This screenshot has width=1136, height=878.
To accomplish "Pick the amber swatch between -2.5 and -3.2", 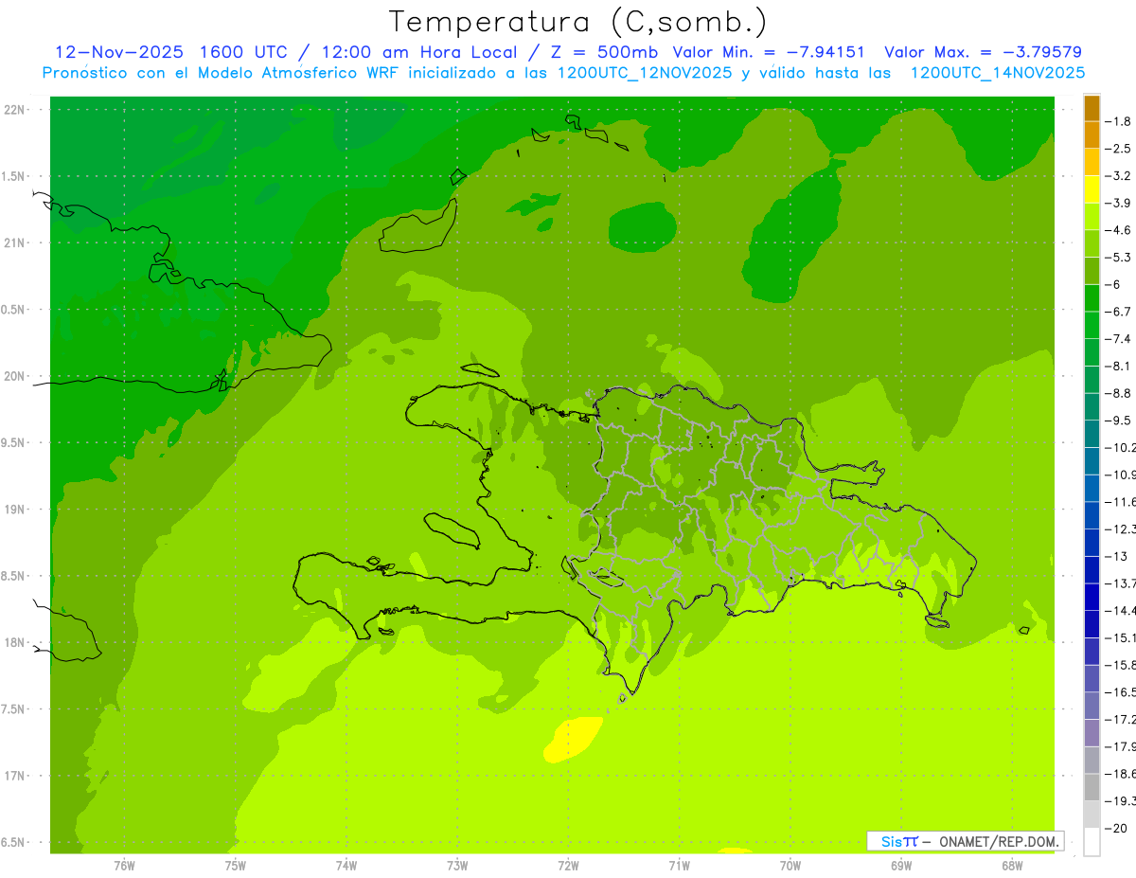I will pyautogui.click(x=1092, y=162).
